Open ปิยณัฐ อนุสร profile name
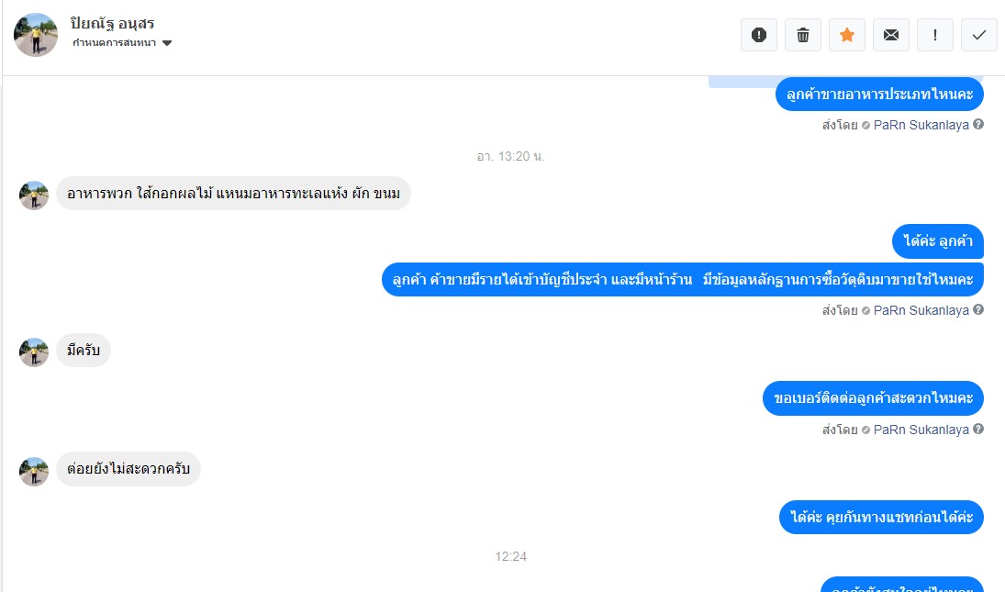 (x=112, y=24)
